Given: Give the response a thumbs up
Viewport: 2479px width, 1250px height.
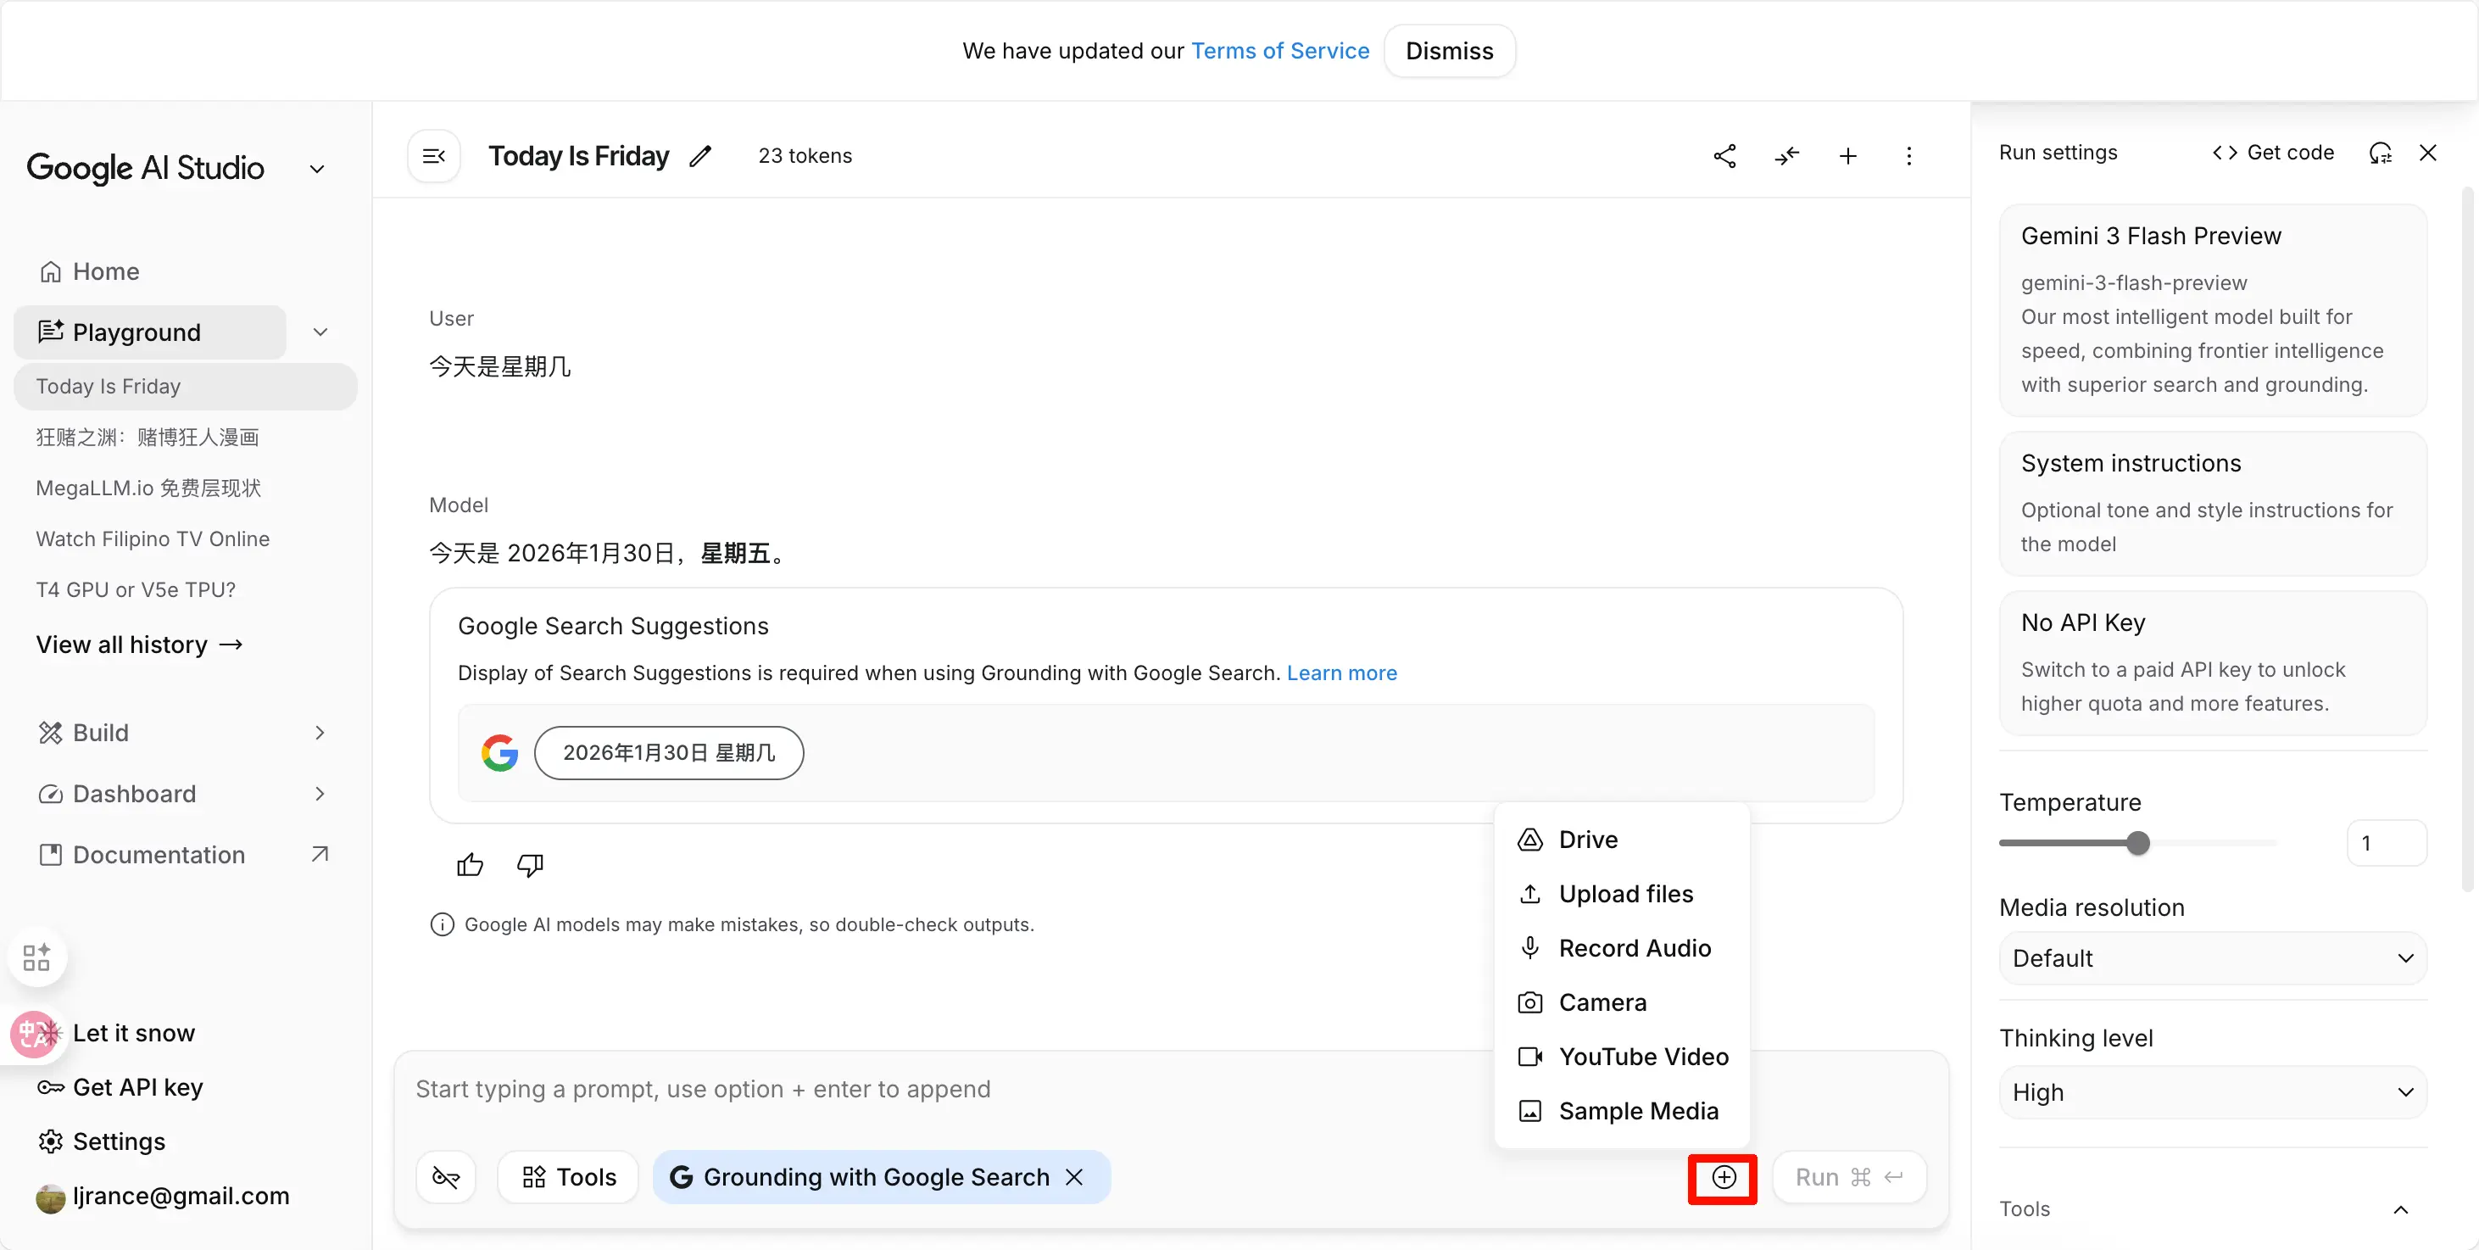Looking at the screenshot, I should 470,865.
